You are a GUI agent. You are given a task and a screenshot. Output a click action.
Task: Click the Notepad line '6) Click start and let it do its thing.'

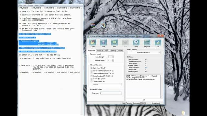(39, 55)
